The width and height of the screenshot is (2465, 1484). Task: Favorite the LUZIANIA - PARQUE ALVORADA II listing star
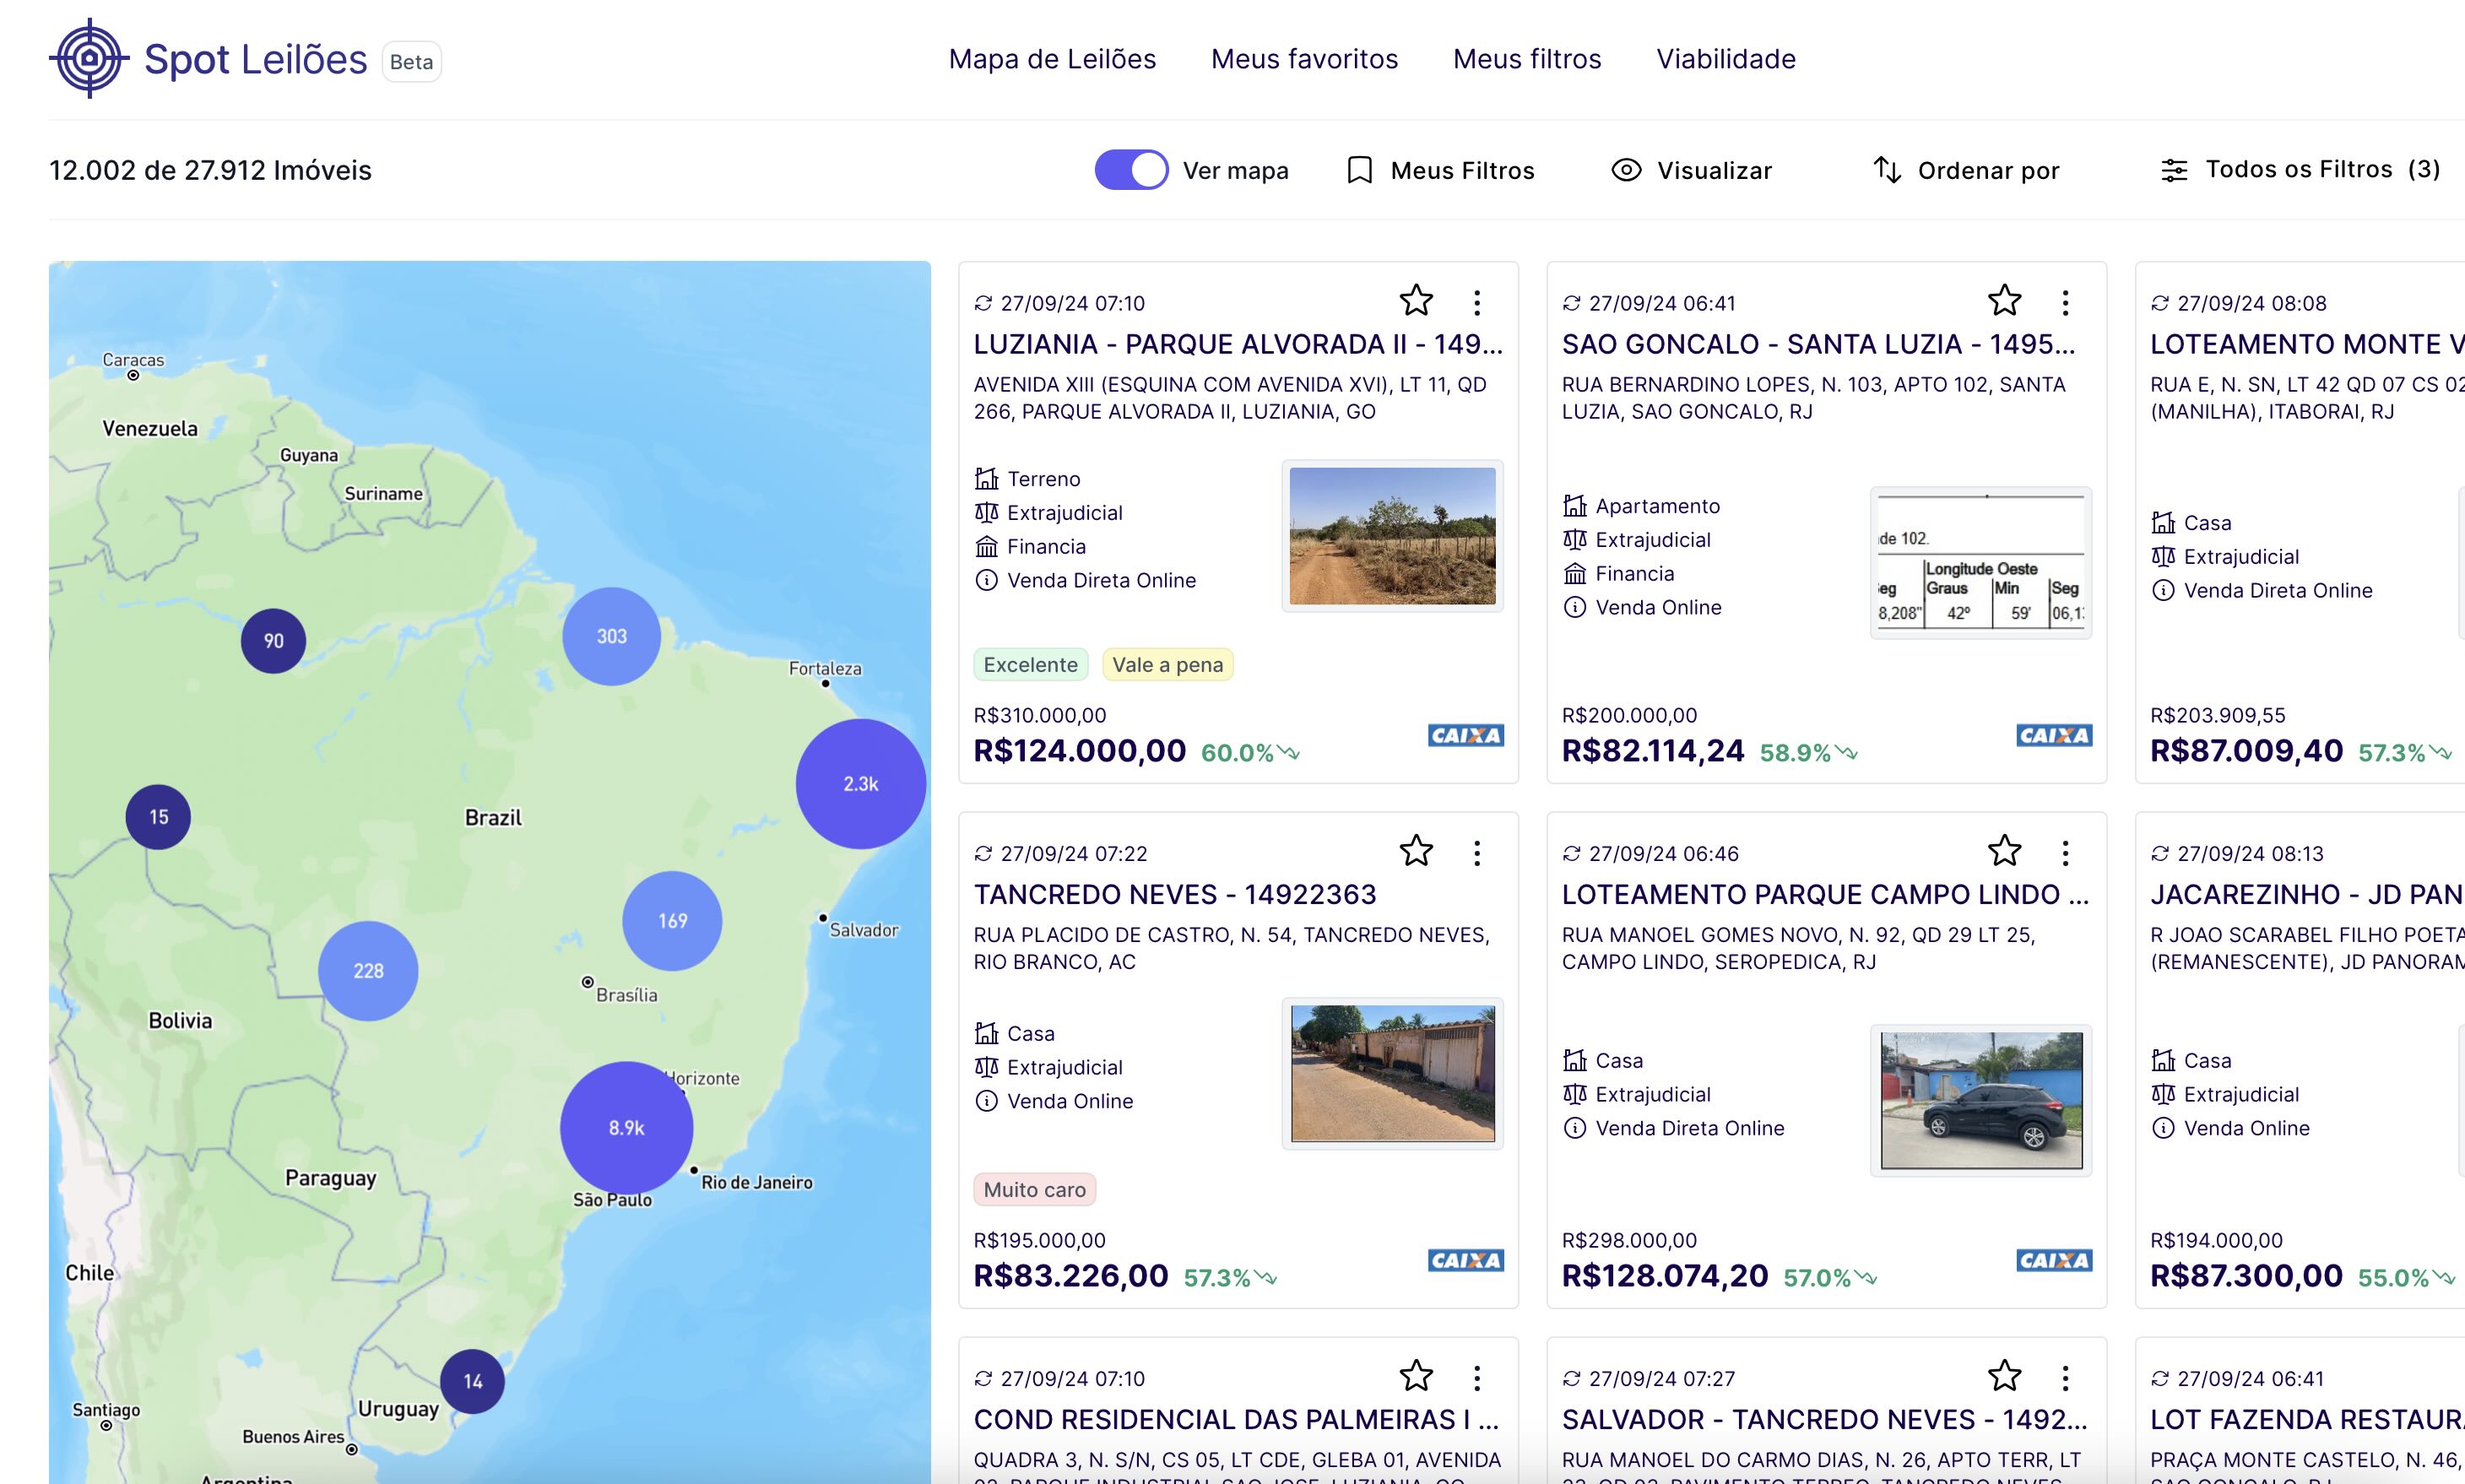point(1416,301)
